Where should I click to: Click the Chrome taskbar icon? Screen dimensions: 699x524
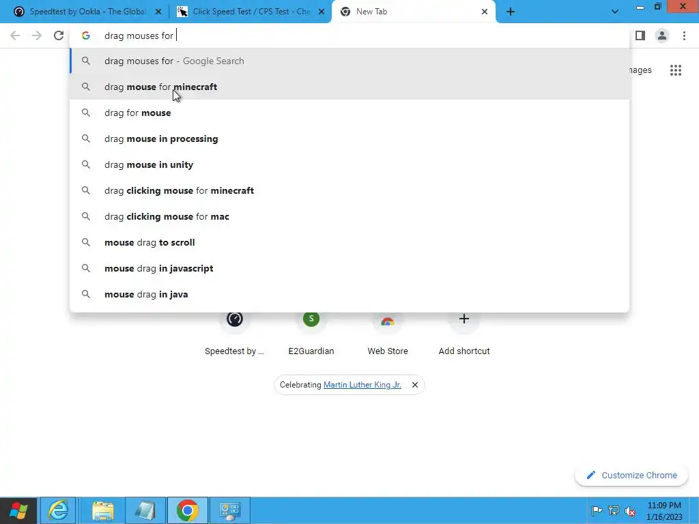click(x=187, y=510)
